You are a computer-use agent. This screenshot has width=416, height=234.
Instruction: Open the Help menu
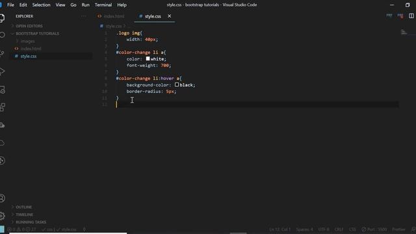122,5
